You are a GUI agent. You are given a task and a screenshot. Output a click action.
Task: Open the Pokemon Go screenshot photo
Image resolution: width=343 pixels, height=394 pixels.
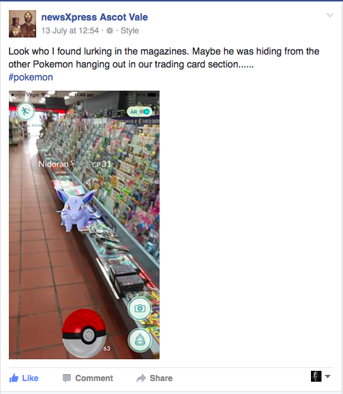(x=84, y=225)
